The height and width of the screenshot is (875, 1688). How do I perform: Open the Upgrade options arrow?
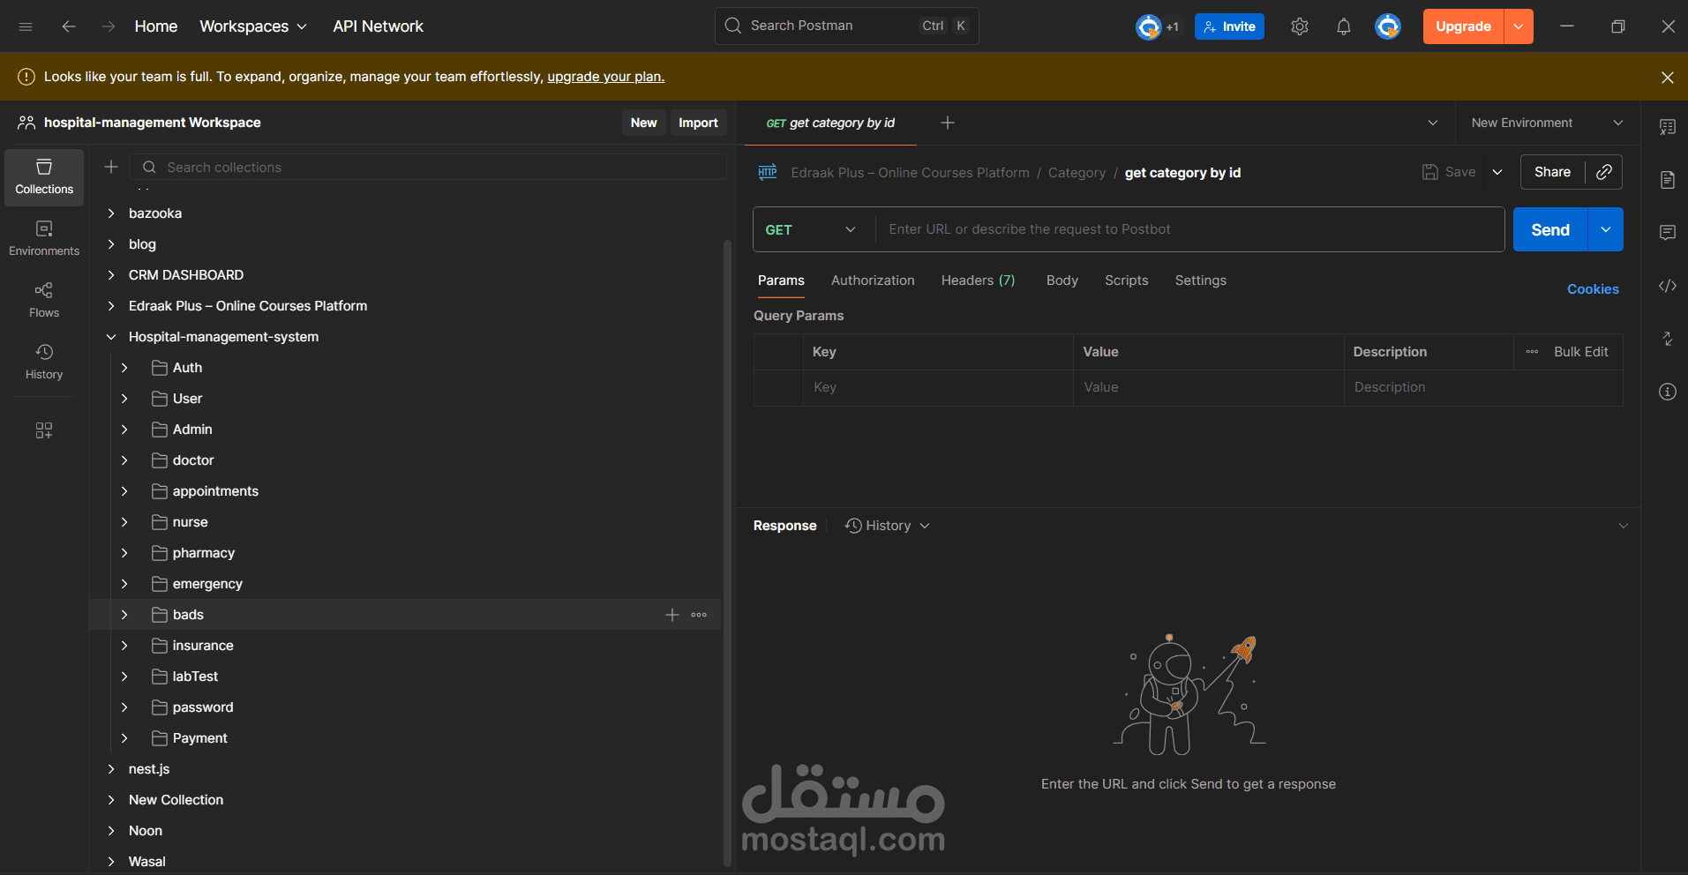click(x=1519, y=26)
